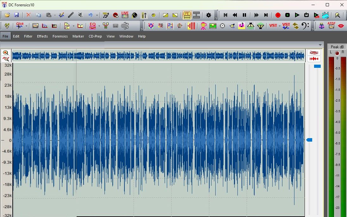The height and width of the screenshot is (217, 347).
Task: Open the blender icon effect
Action: point(203,26)
